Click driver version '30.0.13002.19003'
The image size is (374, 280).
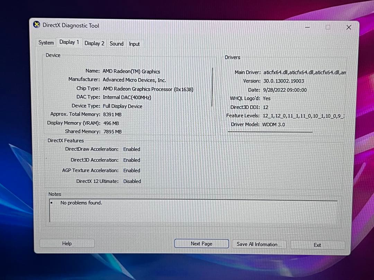(284, 81)
